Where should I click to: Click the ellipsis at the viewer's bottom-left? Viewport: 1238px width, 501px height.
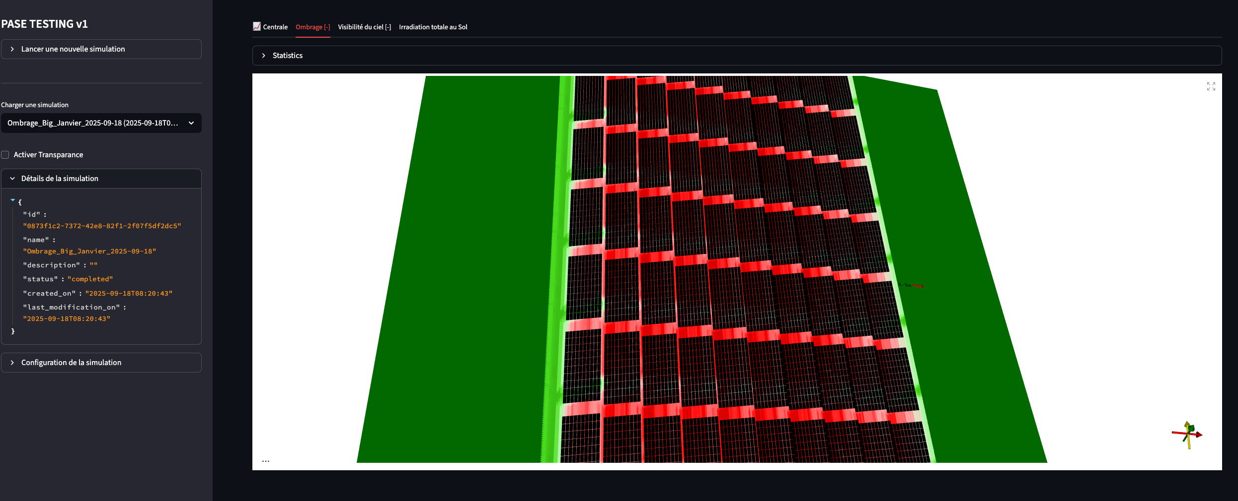266,461
